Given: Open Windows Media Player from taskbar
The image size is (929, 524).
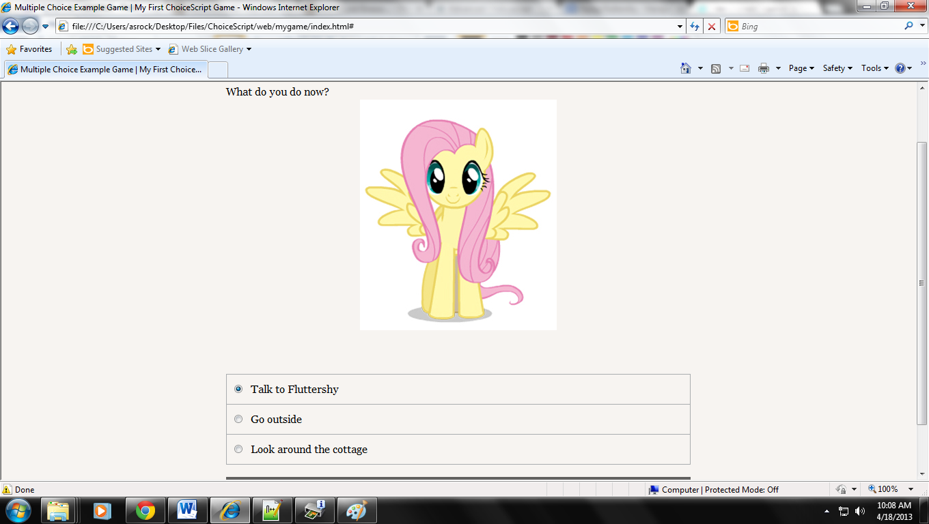Looking at the screenshot, I should [x=101, y=510].
